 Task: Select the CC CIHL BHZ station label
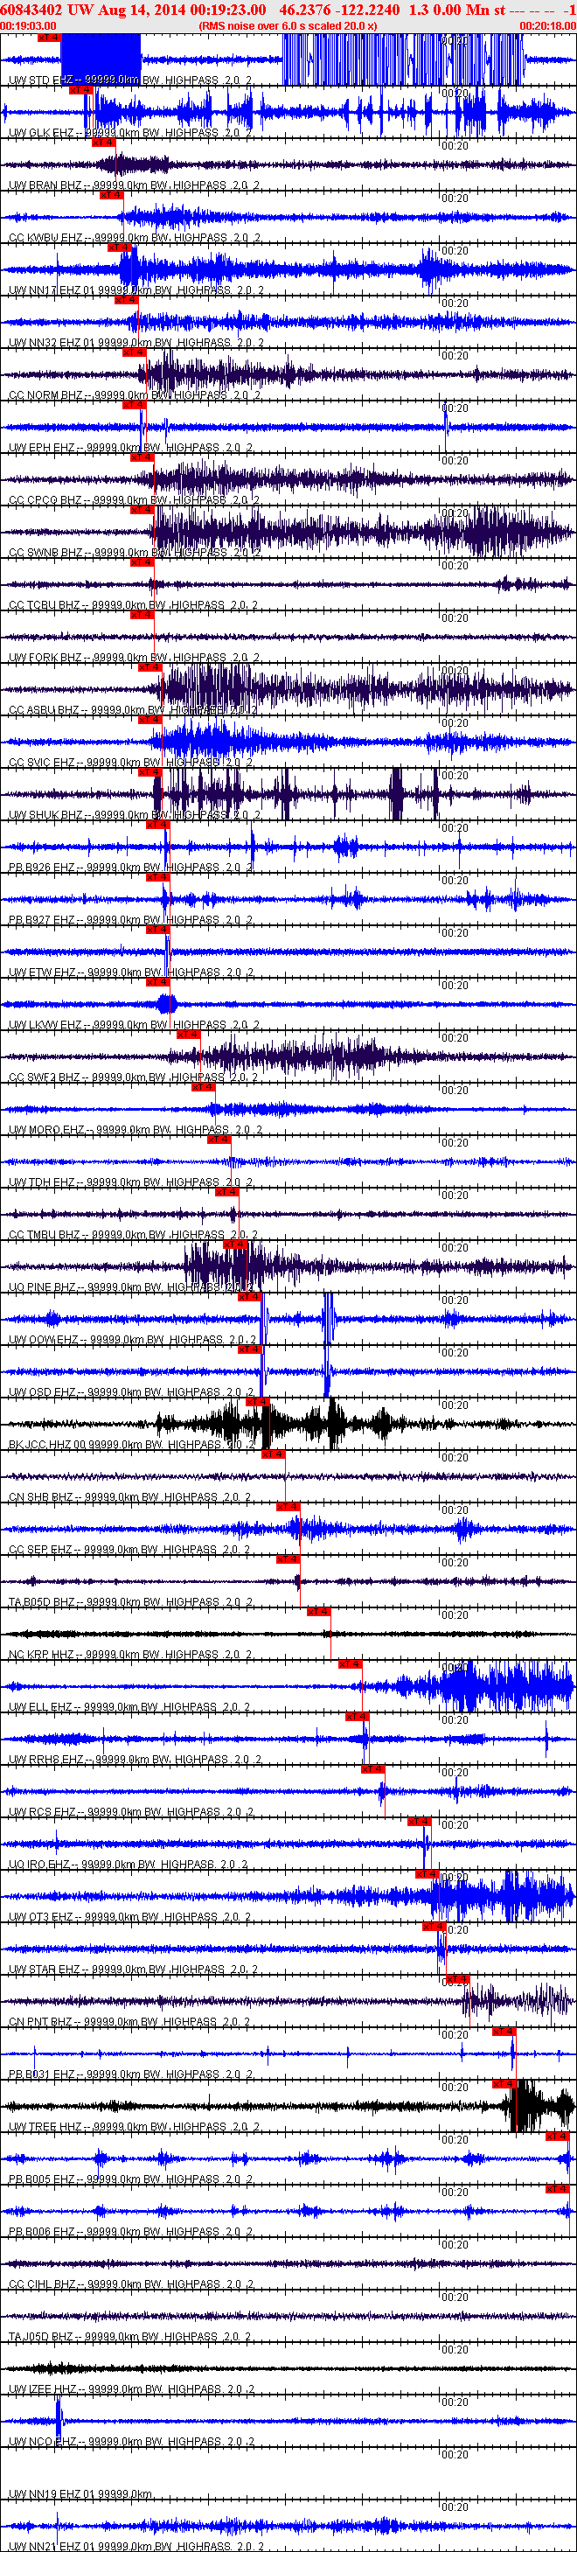tap(130, 2285)
